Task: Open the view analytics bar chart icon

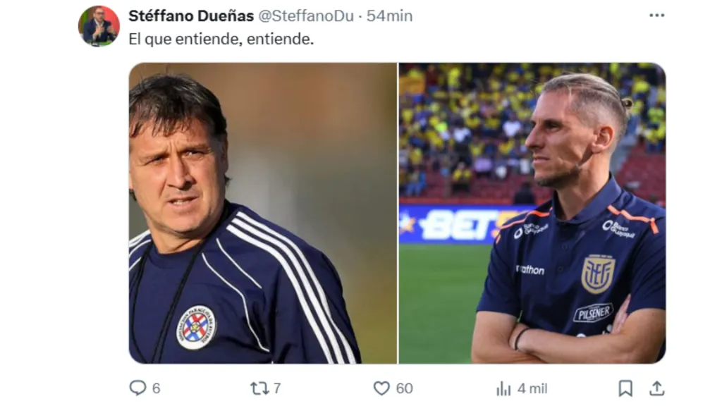Action: coord(503,388)
